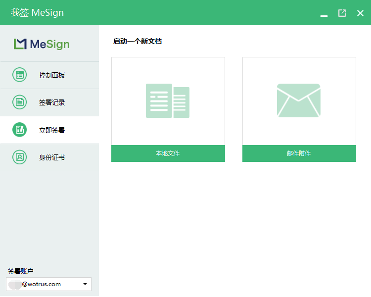Click the large local document pages icon

[x=168, y=101]
